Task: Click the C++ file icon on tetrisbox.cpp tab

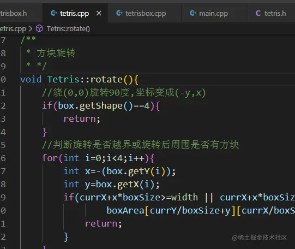Action: (119, 13)
